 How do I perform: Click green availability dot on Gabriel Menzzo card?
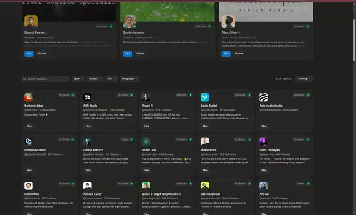click(x=132, y=139)
